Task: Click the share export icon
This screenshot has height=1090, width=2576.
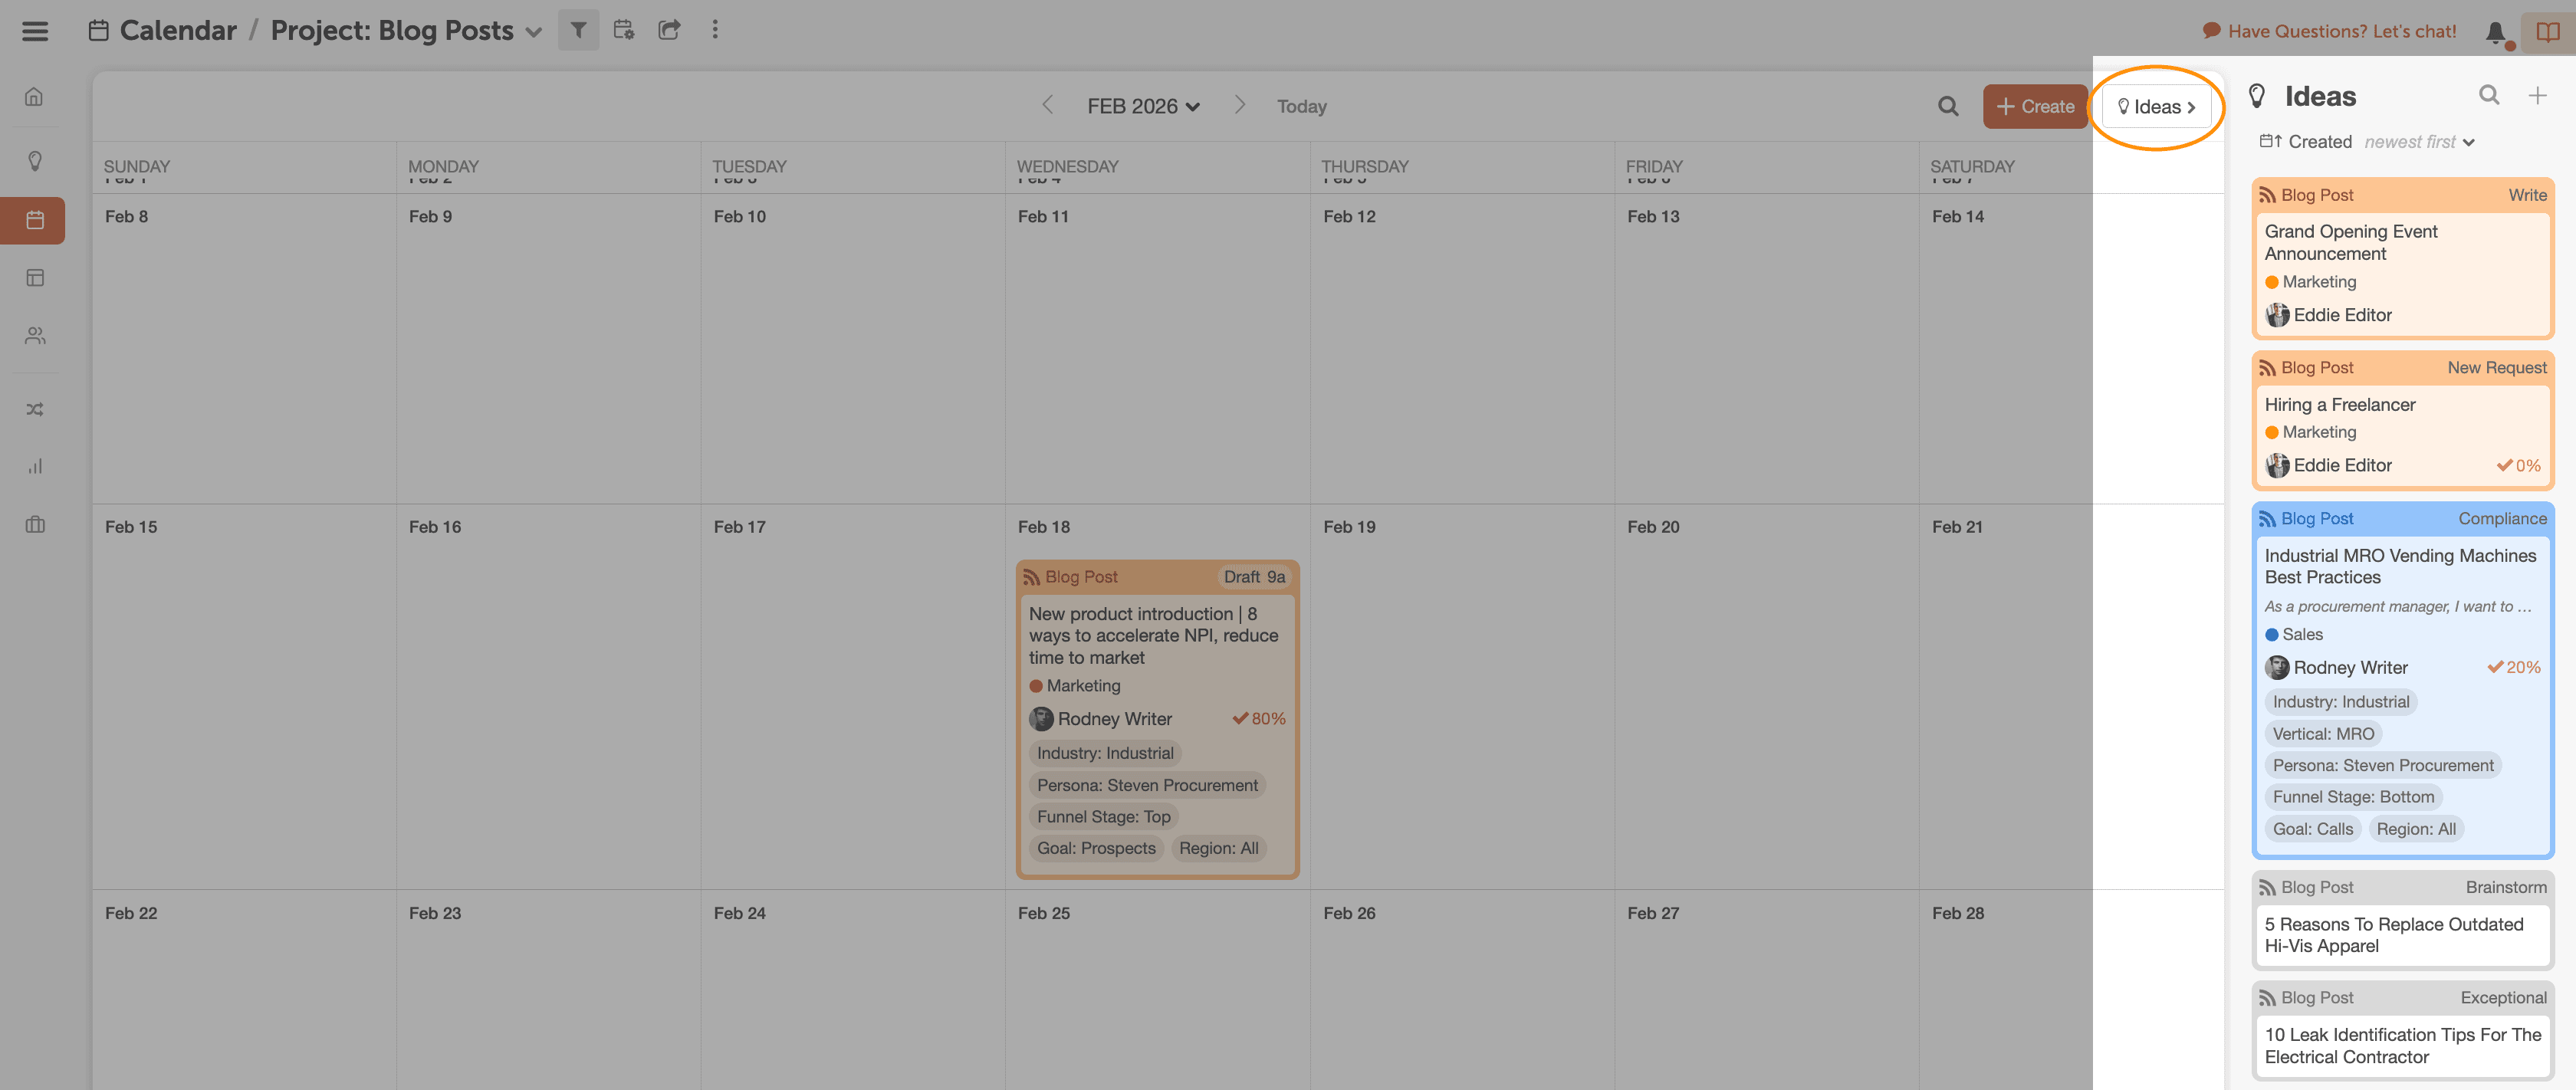Action: click(669, 30)
